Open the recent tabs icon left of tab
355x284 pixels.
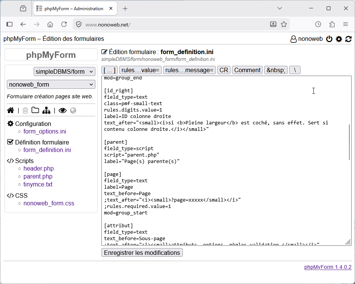click(23, 9)
